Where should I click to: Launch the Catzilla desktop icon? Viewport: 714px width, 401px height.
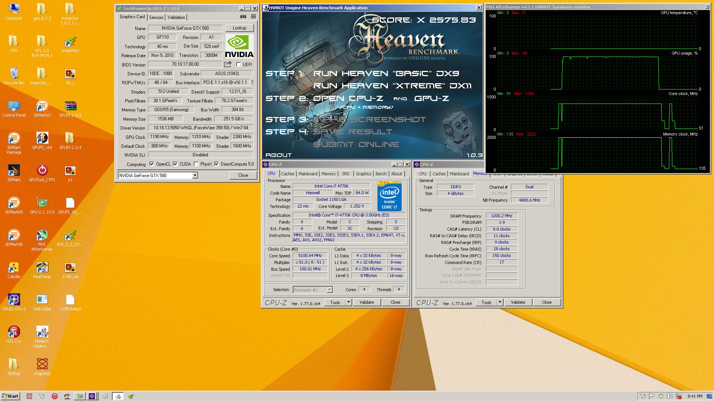(14, 270)
